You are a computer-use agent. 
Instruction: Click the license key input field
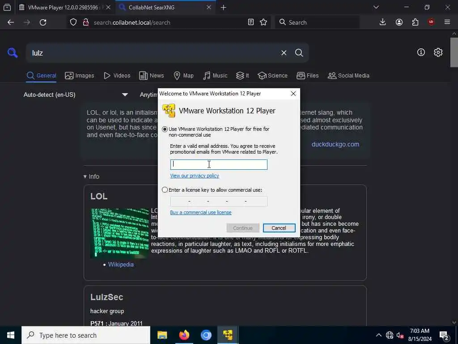coord(219,201)
